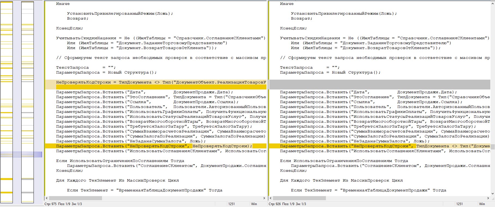This screenshot has width=495, height=207.
Task: Click right pane Вставить("СоглашениеСКлиентом") line
Action: [x=390, y=166]
